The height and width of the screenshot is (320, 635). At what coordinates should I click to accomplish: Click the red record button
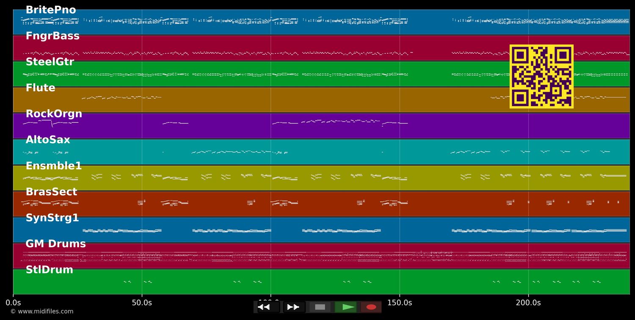click(371, 307)
